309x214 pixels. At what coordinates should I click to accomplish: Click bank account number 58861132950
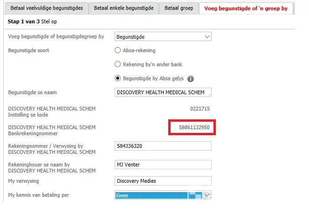pos(194,127)
